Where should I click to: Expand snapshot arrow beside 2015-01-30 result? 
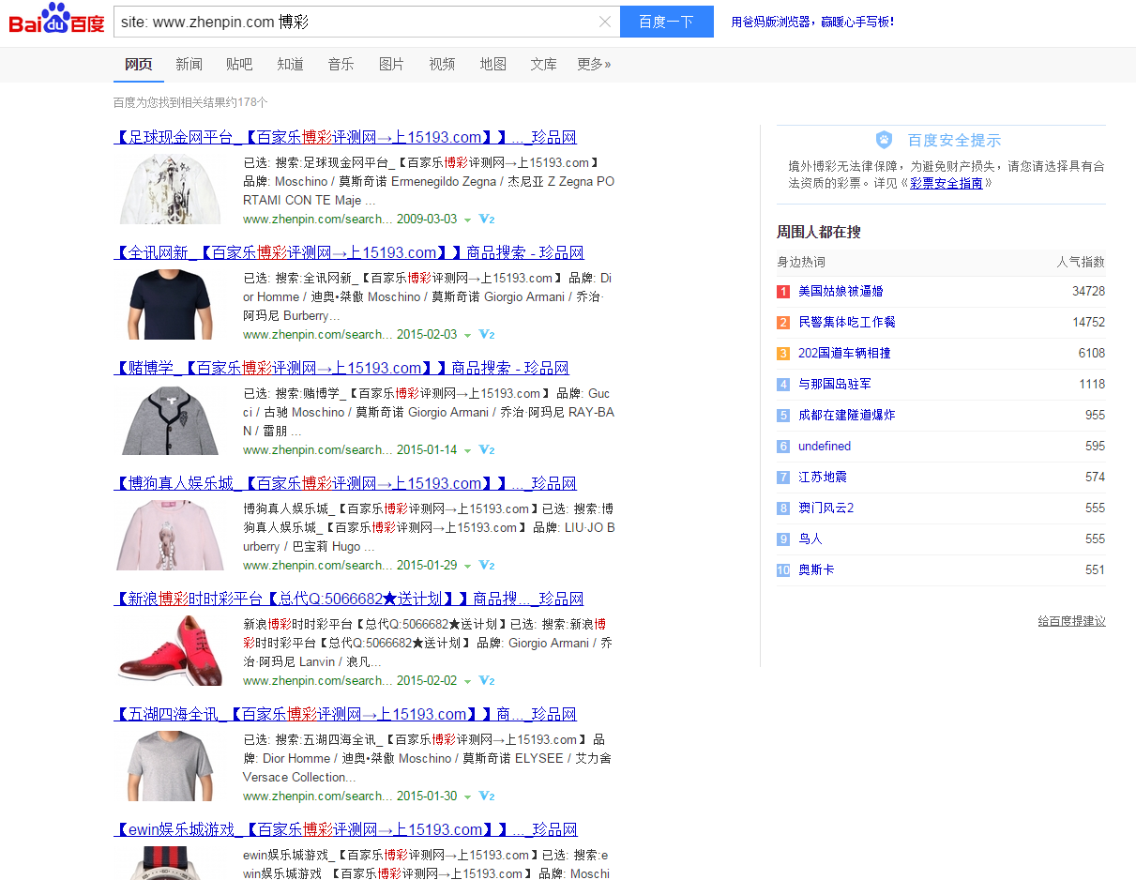(x=467, y=797)
